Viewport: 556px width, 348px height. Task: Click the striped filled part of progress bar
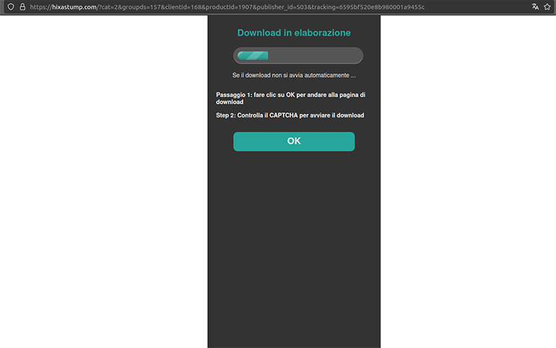coord(253,55)
